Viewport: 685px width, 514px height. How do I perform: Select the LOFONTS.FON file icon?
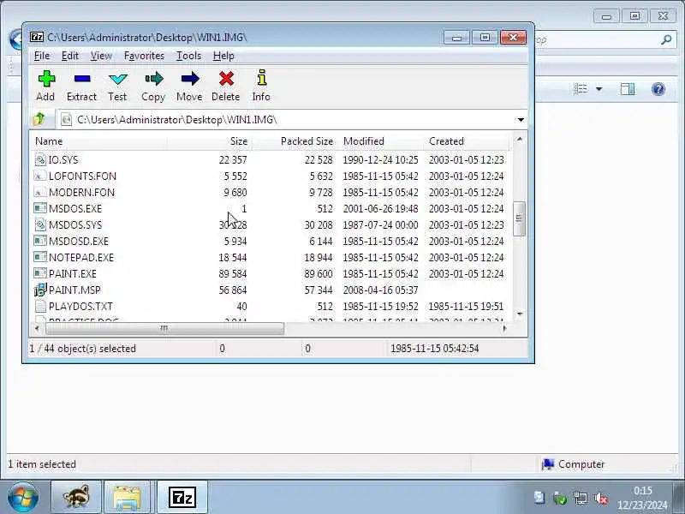[x=40, y=176]
